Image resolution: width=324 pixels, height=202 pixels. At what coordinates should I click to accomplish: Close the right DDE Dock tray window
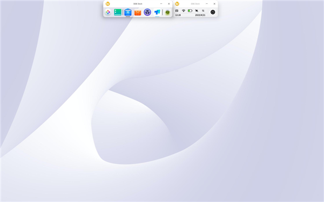[214, 4]
